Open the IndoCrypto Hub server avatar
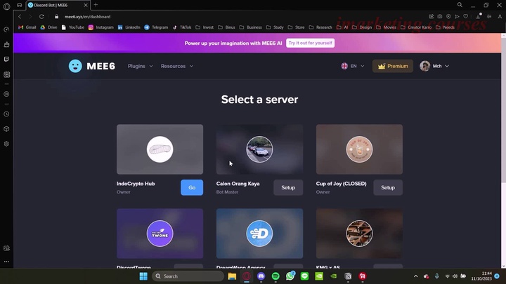 [160, 149]
